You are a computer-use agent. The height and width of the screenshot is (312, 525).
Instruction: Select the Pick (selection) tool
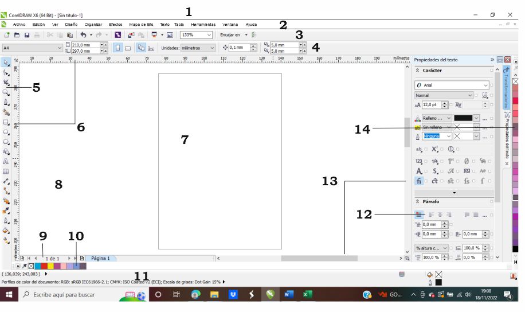pos(6,63)
